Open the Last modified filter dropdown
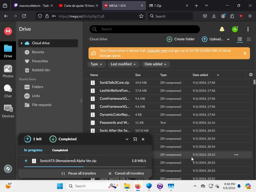 click(x=123, y=64)
